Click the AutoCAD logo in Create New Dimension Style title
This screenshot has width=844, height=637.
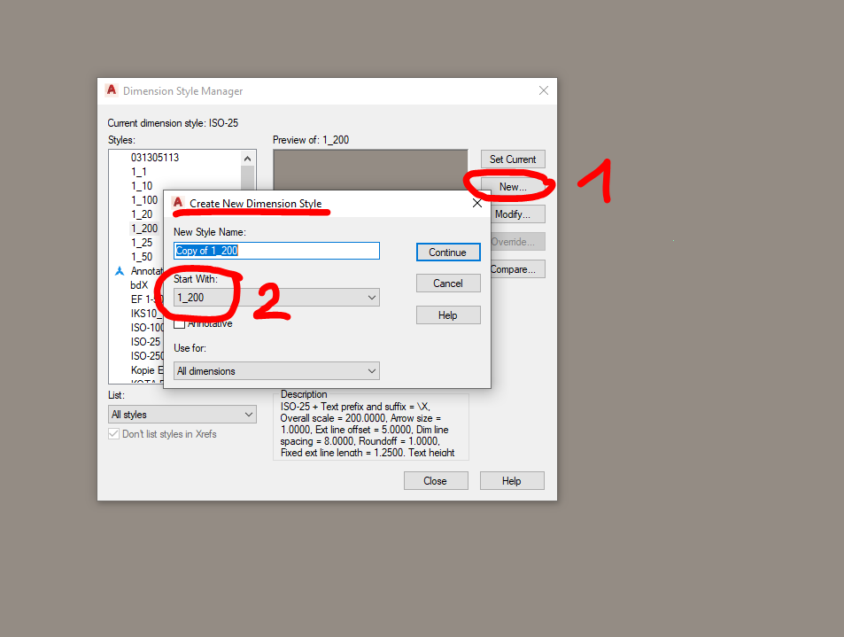click(178, 203)
